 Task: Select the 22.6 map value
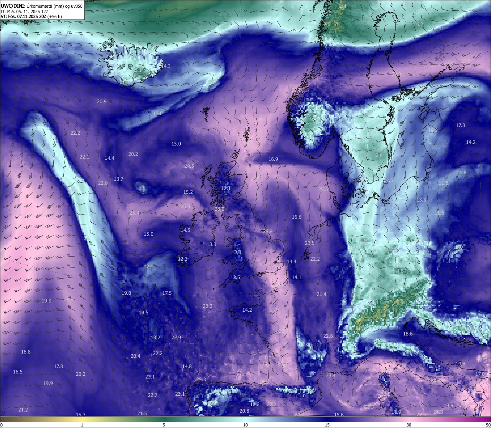point(328,336)
